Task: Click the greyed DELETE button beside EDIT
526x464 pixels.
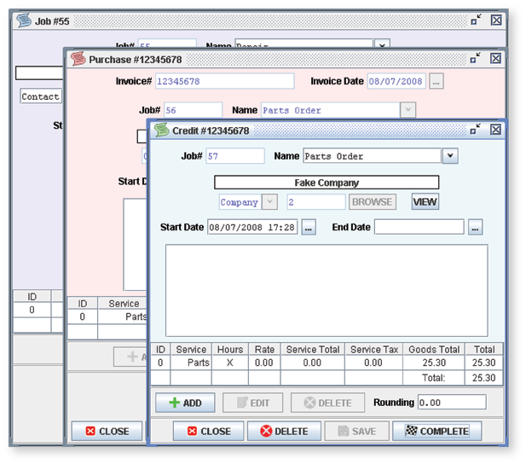Action: (x=327, y=403)
